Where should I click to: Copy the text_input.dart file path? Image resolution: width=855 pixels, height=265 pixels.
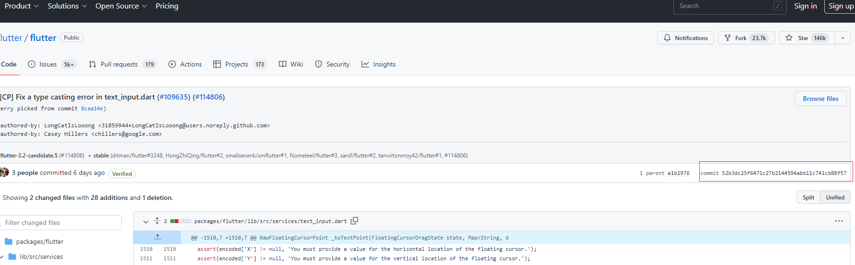(355, 221)
